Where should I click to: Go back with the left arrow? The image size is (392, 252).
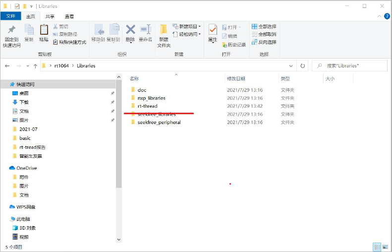point(7,66)
